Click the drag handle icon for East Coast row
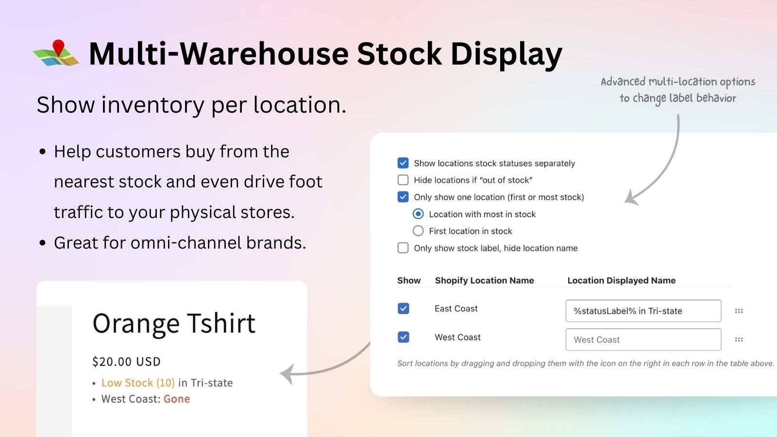This screenshot has width=777, height=437. coord(739,311)
